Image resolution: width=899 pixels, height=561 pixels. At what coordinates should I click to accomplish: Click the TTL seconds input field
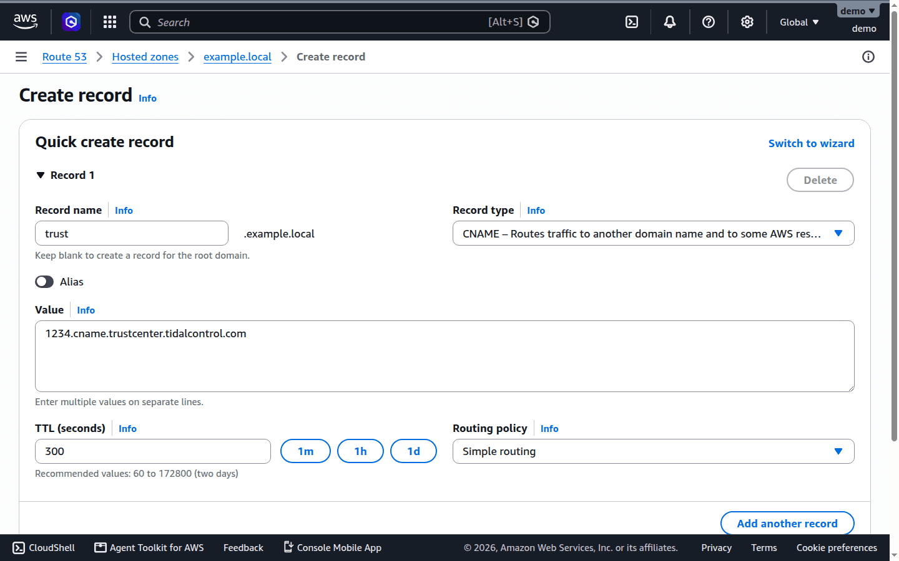pos(153,451)
